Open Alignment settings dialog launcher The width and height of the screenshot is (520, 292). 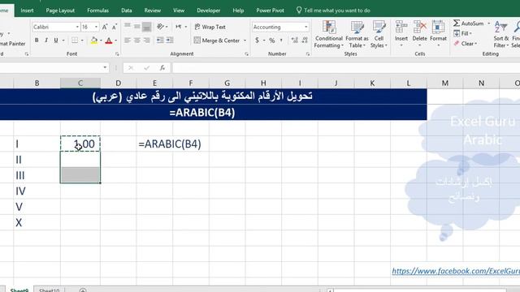[x=246, y=54]
